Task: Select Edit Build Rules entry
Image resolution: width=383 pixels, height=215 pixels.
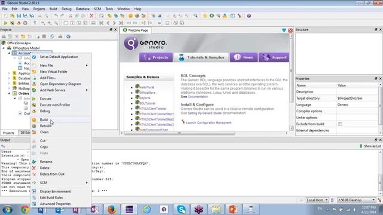Action: tap(61, 198)
